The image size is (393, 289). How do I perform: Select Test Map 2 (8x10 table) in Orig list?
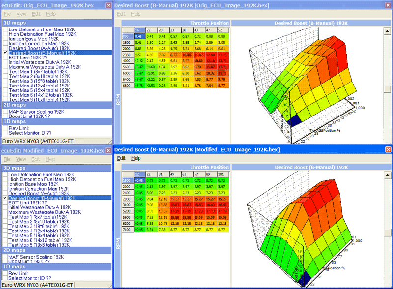(x=39, y=76)
